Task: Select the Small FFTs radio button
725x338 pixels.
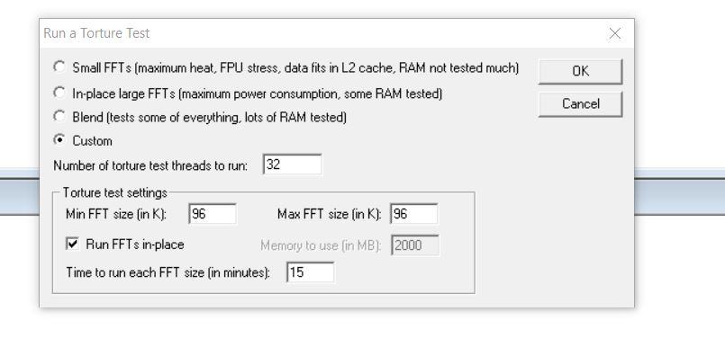Action: click(59, 67)
